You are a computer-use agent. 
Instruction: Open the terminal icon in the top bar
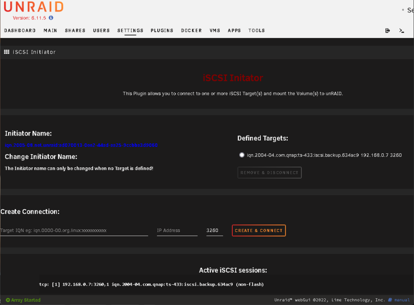click(402, 31)
